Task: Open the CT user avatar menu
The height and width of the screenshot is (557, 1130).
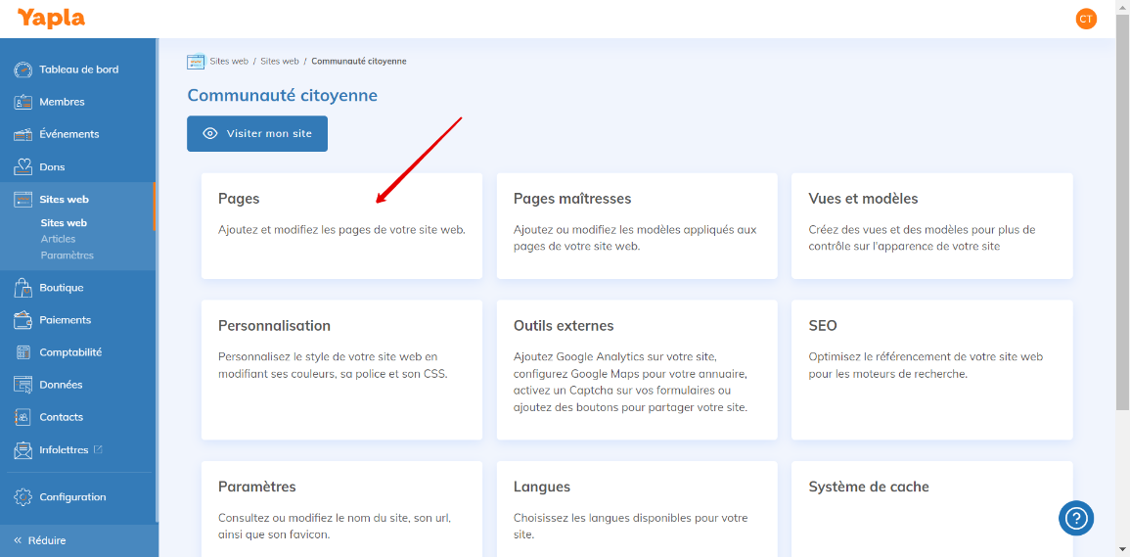Action: point(1086,19)
